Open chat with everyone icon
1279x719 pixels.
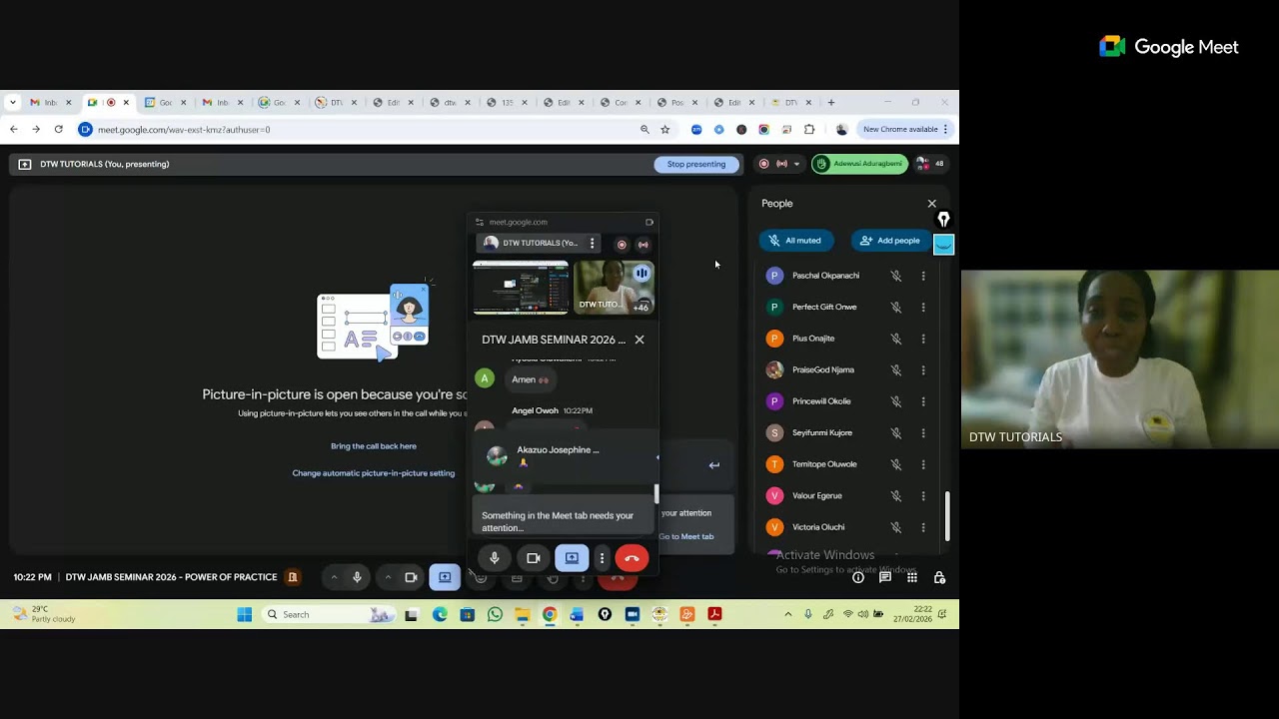coord(885,577)
